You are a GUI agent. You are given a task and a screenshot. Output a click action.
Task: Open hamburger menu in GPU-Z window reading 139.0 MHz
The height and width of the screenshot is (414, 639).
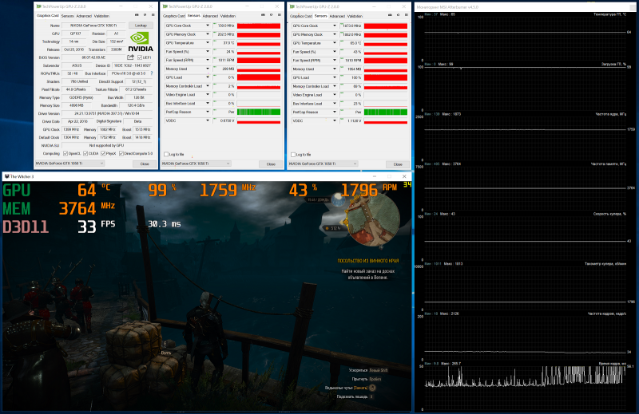(280, 14)
